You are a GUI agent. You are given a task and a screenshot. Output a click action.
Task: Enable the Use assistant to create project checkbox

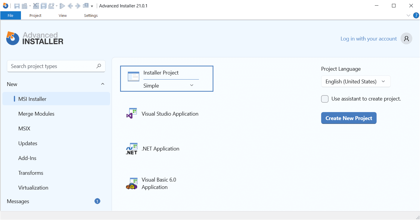pyautogui.click(x=325, y=99)
